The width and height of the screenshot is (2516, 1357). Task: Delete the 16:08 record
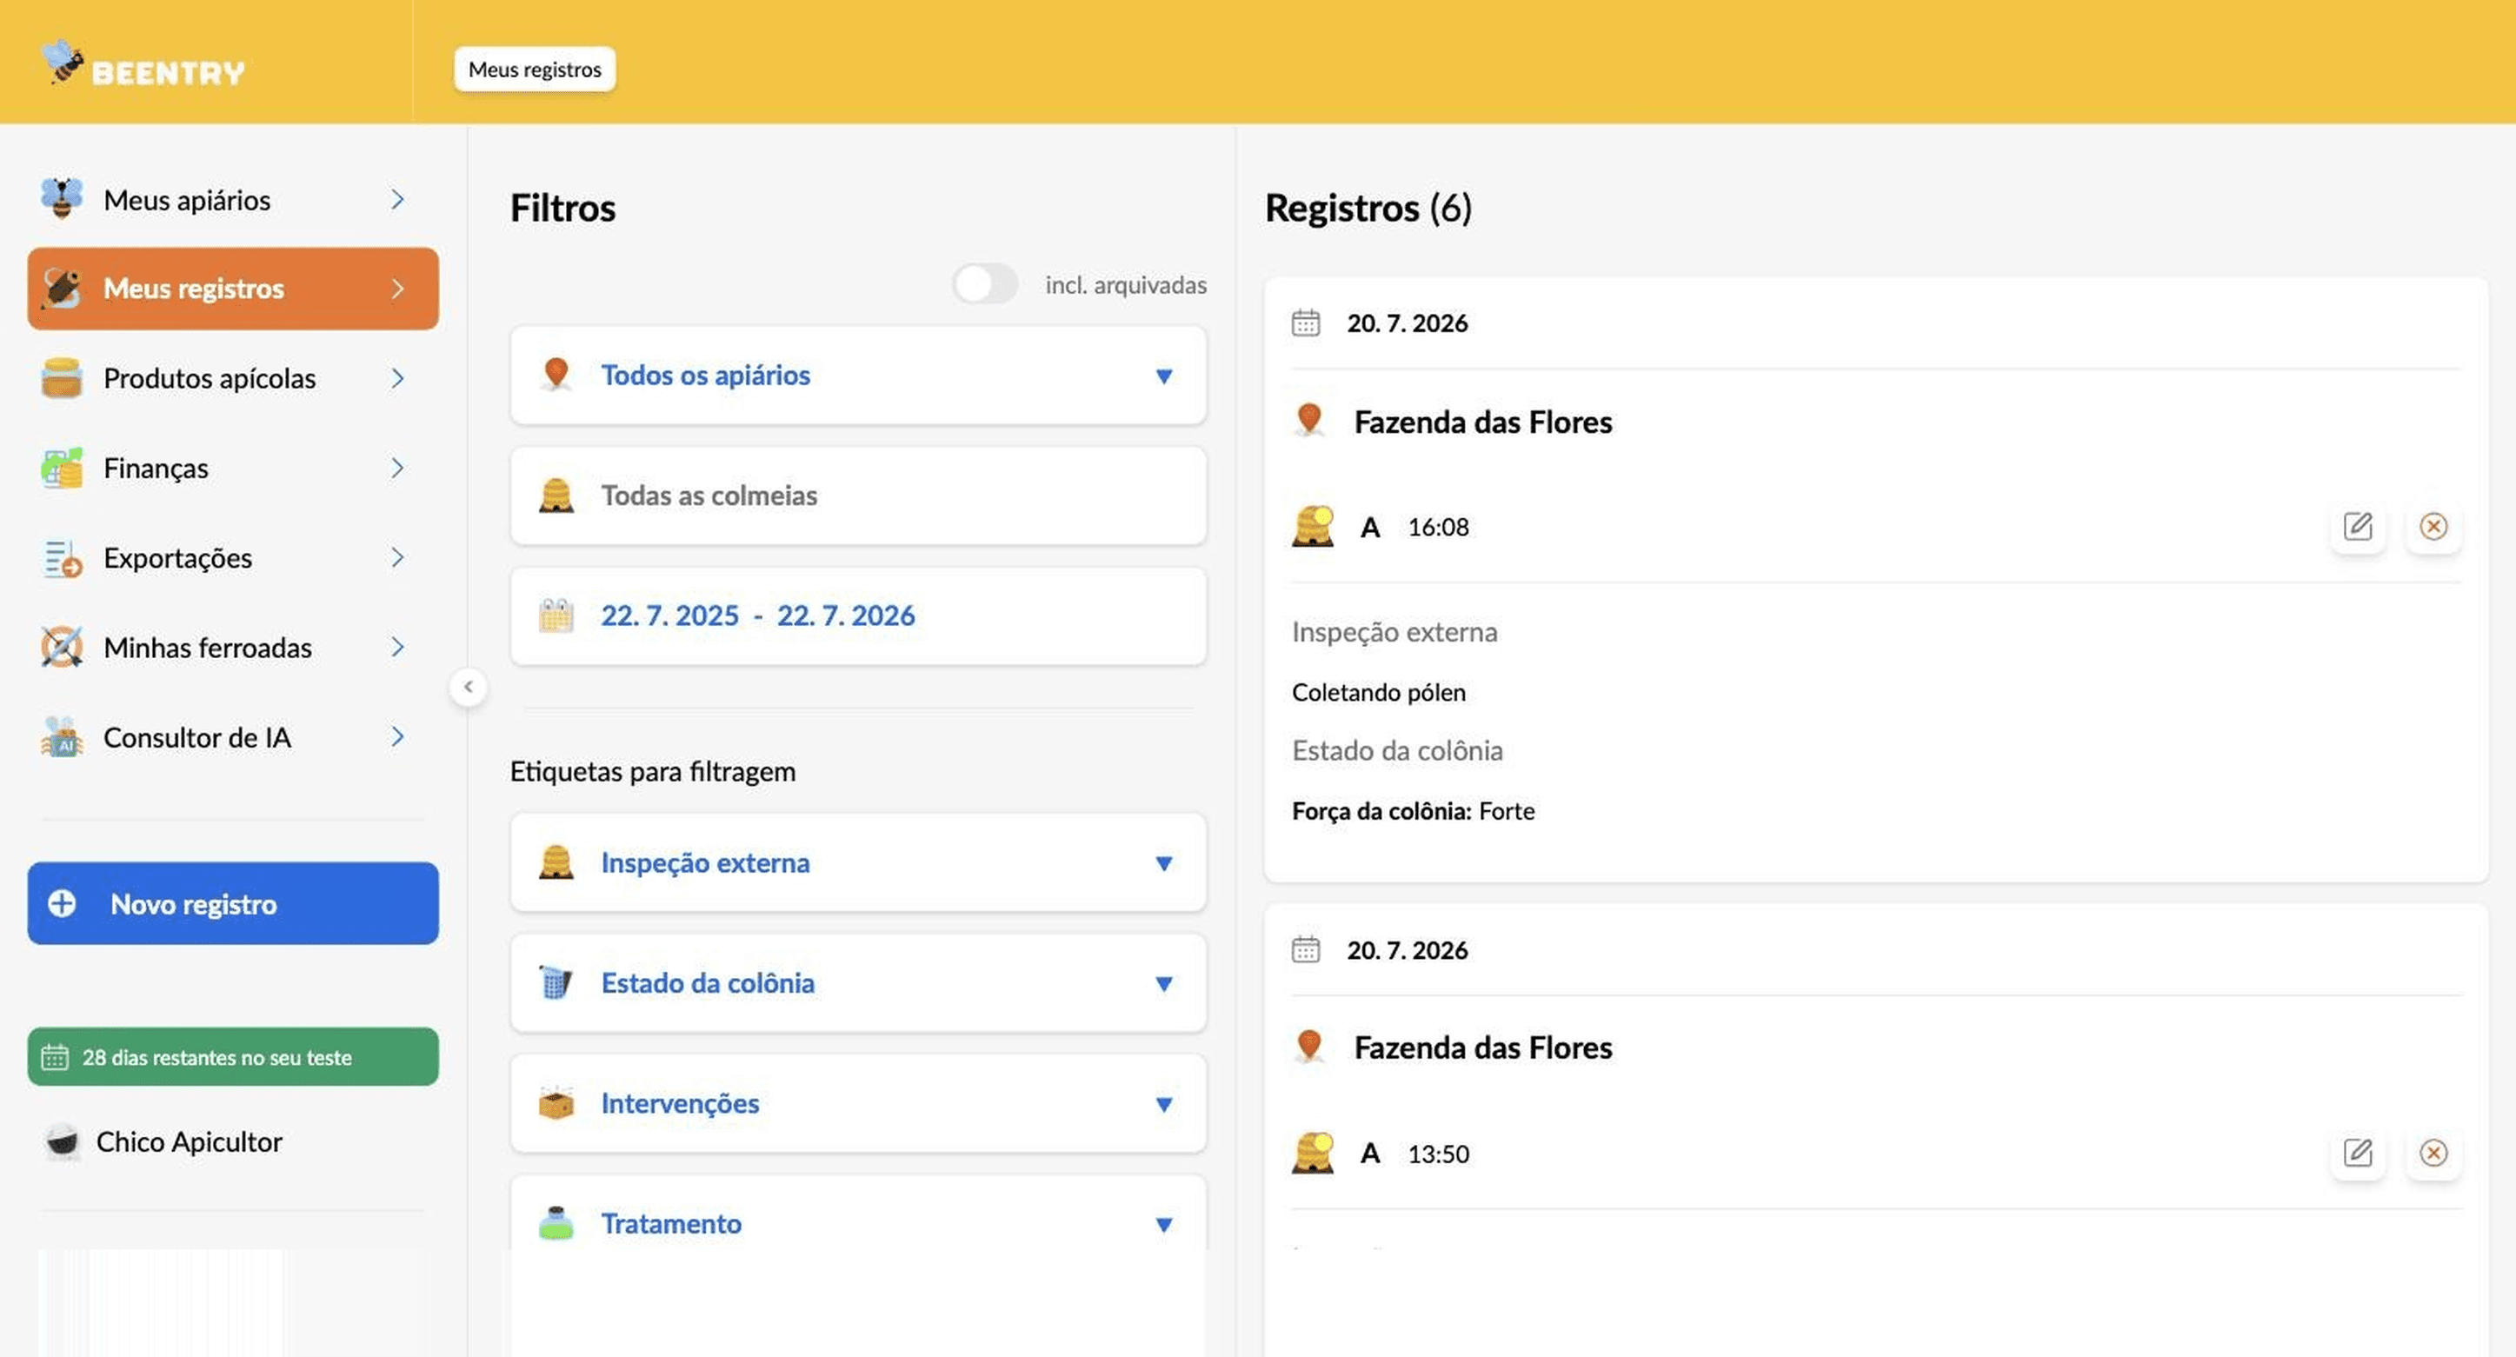point(2433,527)
